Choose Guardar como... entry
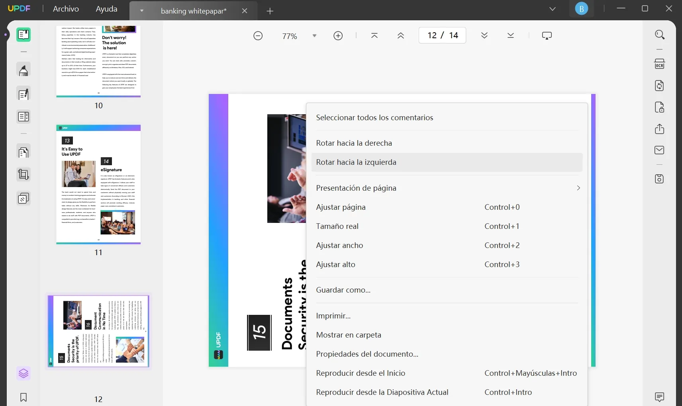 point(447,290)
